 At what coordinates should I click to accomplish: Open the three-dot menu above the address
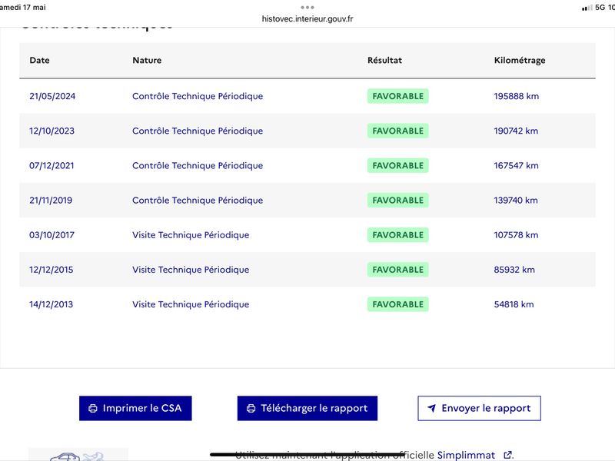pos(307,7)
